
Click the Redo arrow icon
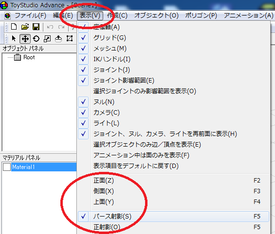click(61, 27)
